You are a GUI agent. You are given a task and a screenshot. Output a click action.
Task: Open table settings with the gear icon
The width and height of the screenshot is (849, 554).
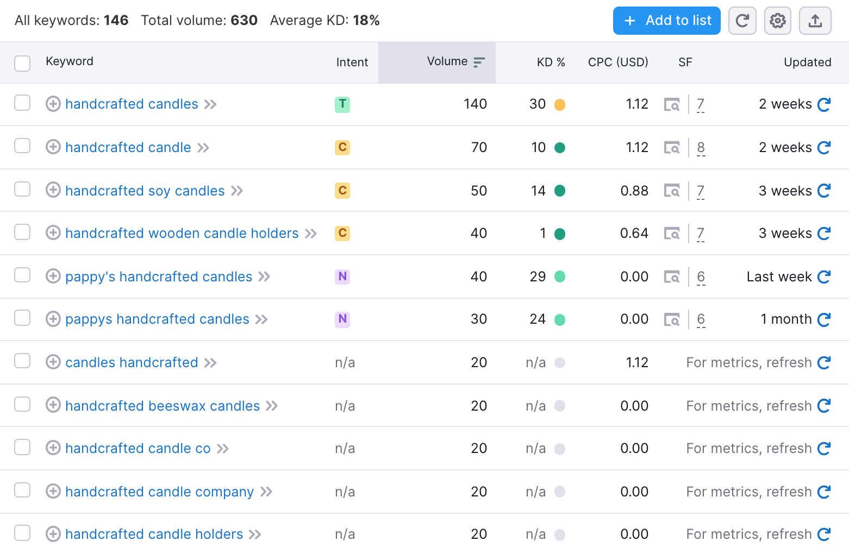coord(778,21)
